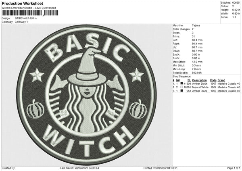Click the 'Color changes:' label
The width and height of the screenshot is (242, 171).
181,29
